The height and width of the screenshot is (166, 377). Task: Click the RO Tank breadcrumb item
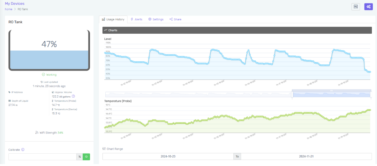[23, 9]
